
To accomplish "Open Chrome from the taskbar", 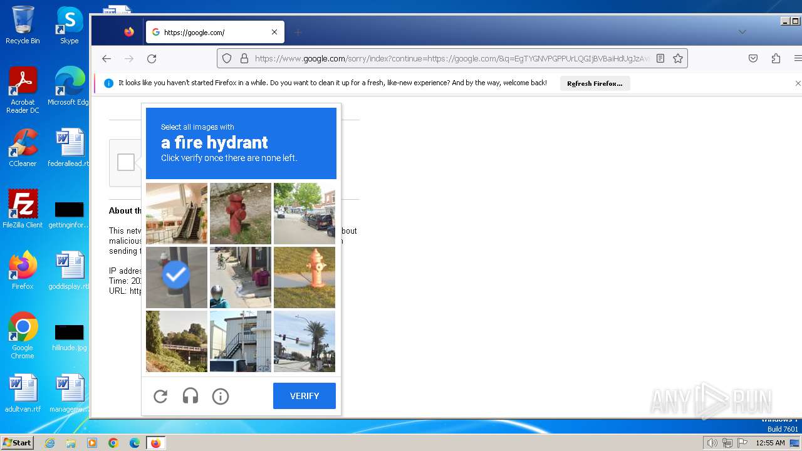I will coord(113,443).
